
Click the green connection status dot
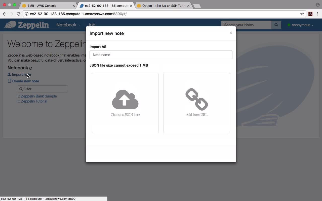289,25
